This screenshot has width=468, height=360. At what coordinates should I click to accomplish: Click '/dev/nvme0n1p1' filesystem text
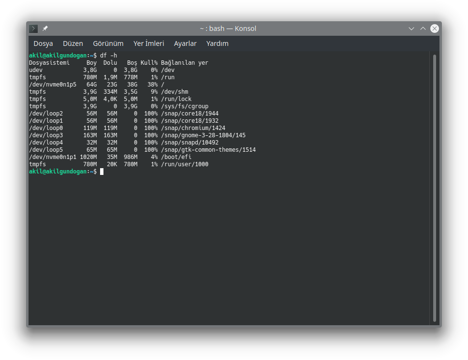53,157
